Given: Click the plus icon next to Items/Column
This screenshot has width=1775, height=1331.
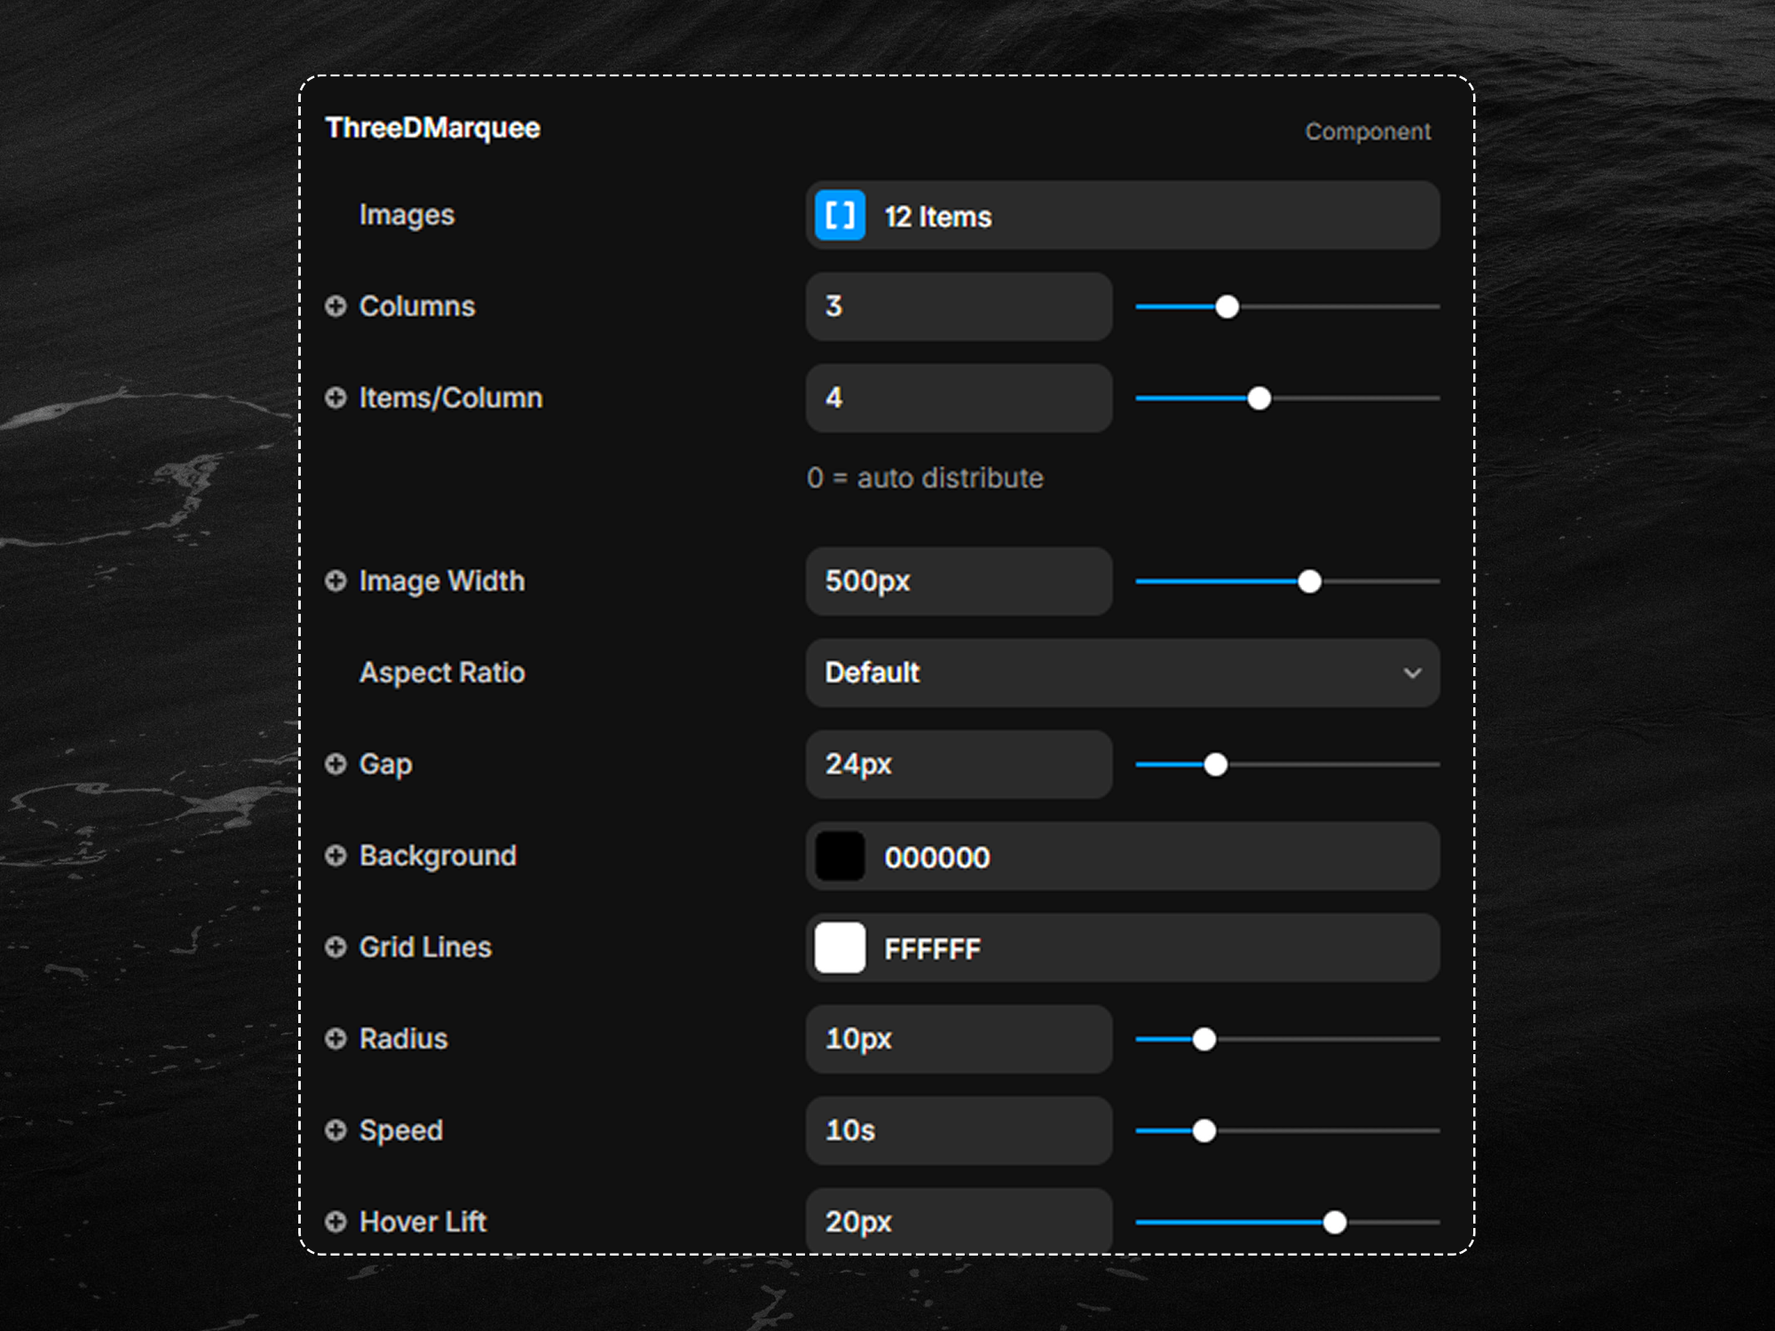Looking at the screenshot, I should 335,398.
